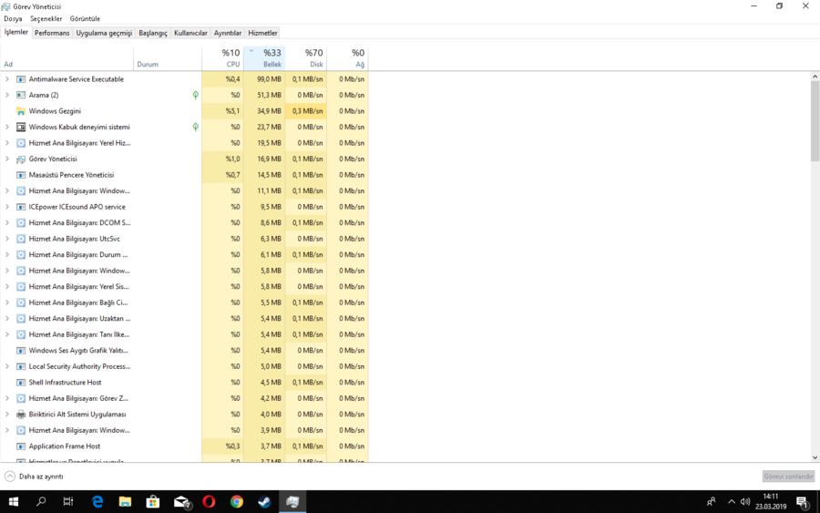Open the Seçenekler menu
This screenshot has height=513, width=820.
(46, 19)
